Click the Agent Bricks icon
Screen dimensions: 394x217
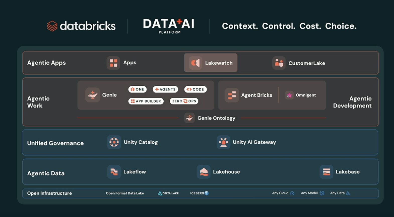coord(232,95)
